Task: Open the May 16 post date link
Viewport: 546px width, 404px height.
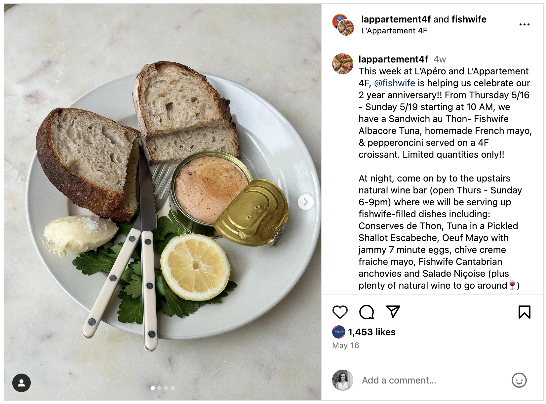Action: pos(345,345)
